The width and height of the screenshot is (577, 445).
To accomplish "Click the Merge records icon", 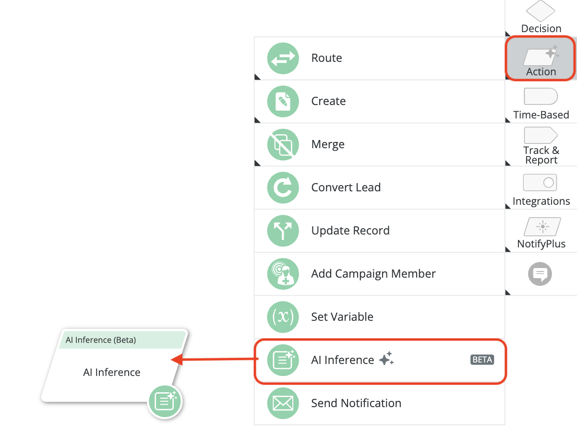I will click(283, 145).
